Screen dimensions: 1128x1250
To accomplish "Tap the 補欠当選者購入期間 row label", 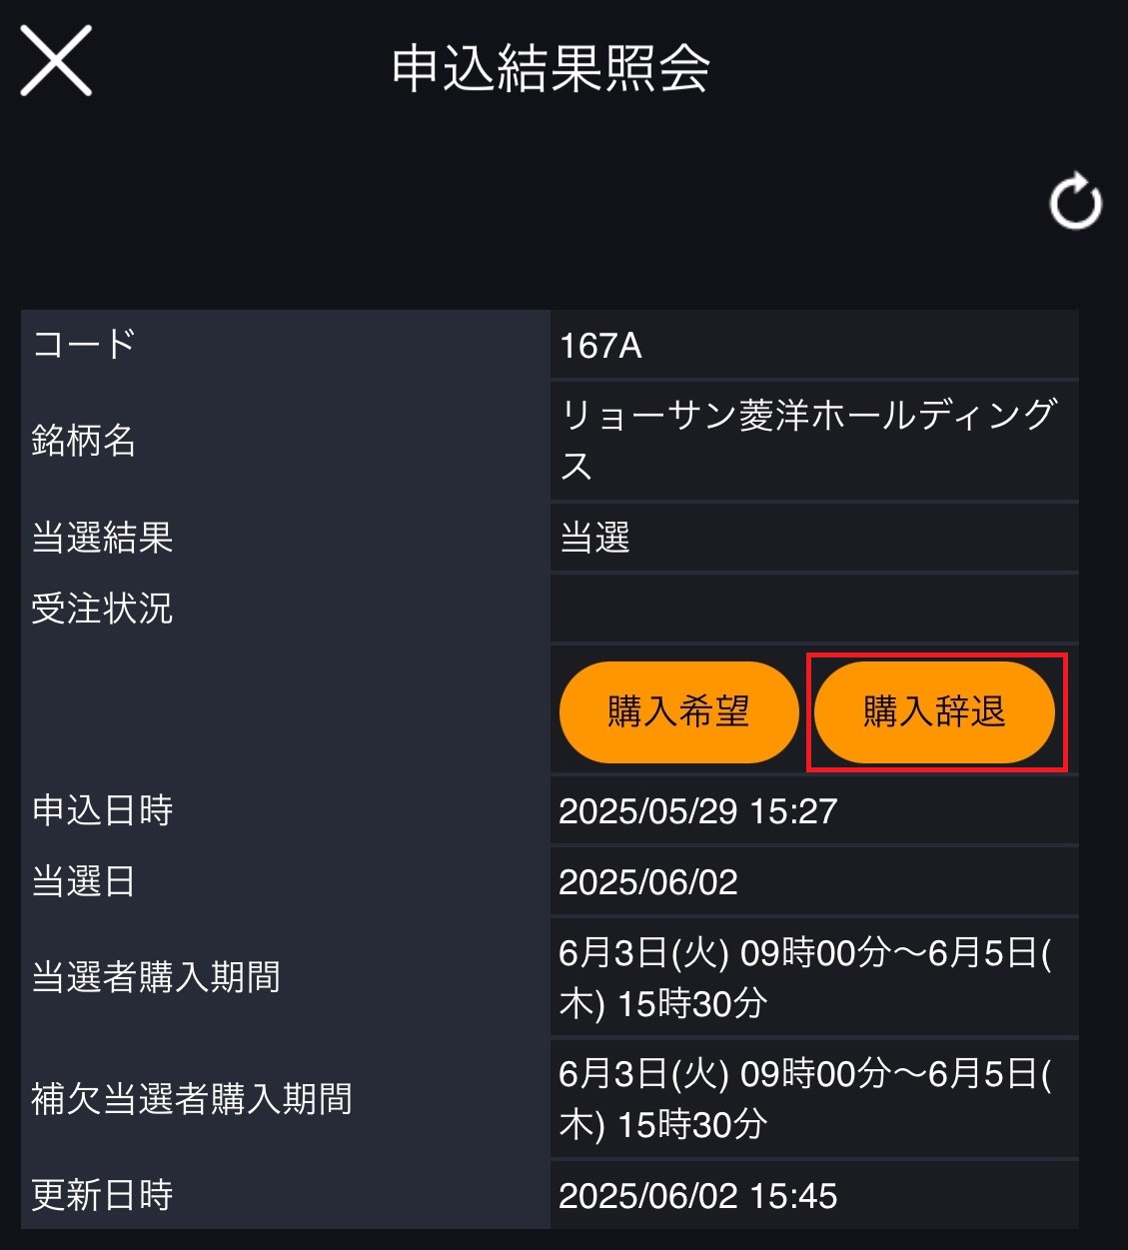I will pos(192,1099).
